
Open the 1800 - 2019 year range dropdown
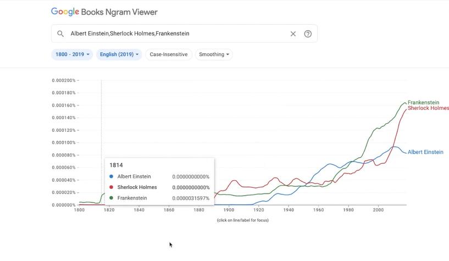72,54
